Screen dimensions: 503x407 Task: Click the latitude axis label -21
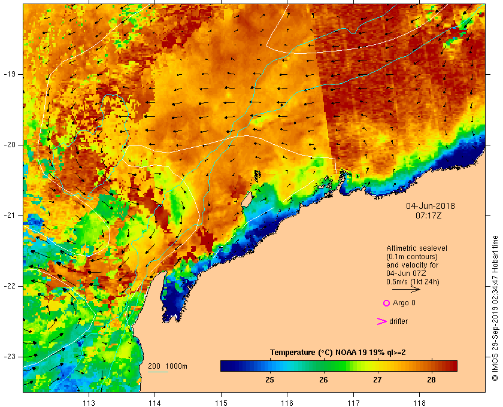tap(10, 215)
